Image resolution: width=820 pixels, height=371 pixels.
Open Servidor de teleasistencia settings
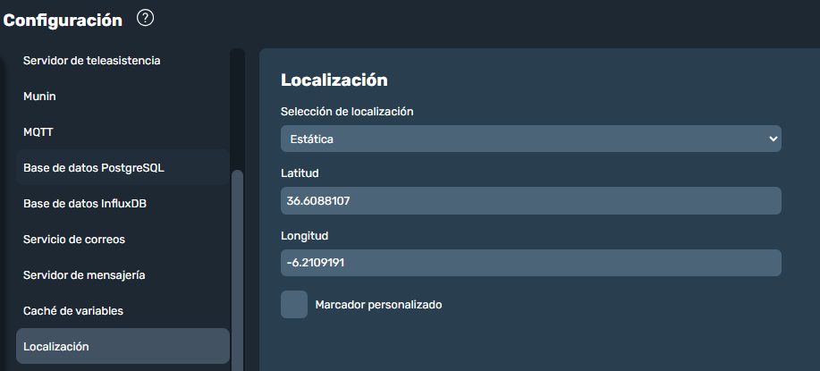[123, 61]
